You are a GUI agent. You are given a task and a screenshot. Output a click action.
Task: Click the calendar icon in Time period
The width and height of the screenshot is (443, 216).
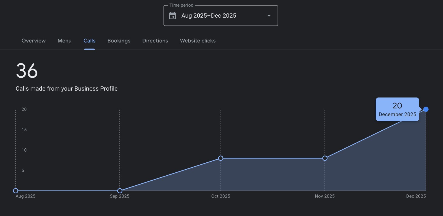tap(172, 16)
